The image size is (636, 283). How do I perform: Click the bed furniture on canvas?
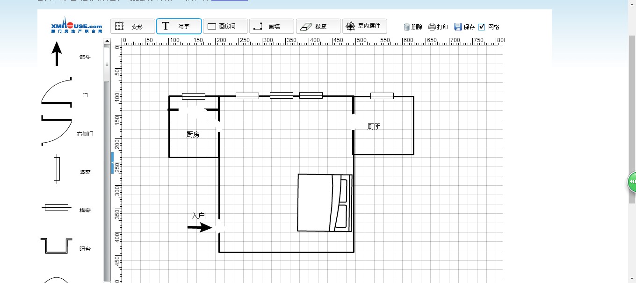(325, 203)
